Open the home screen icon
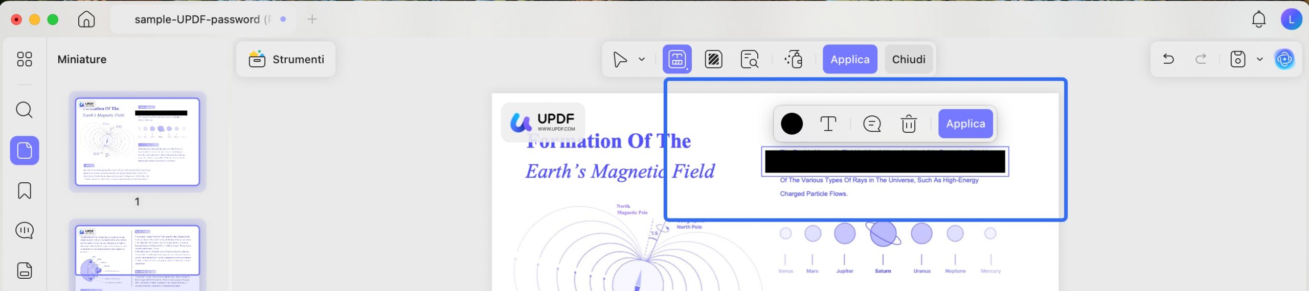 click(86, 19)
